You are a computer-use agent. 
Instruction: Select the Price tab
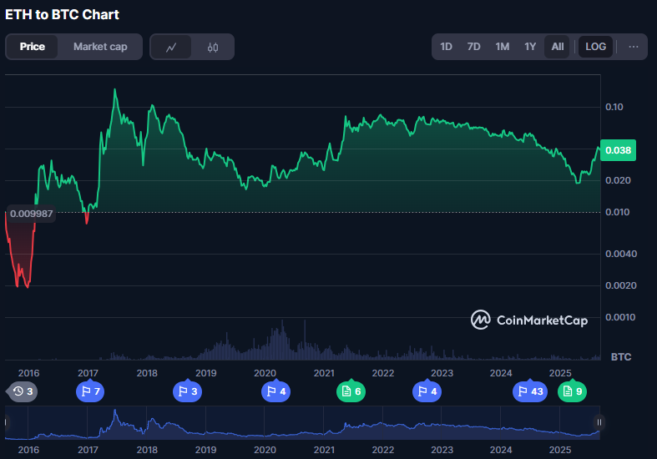coord(33,47)
